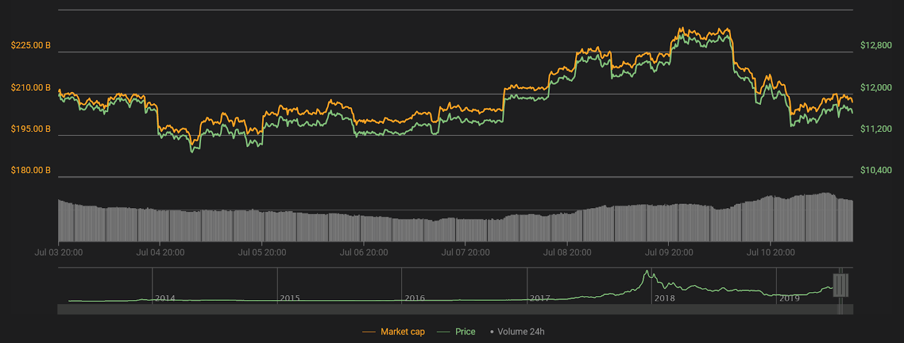Click the $12,000 price axis label
Image resolution: width=904 pixels, height=343 pixels.
click(876, 87)
